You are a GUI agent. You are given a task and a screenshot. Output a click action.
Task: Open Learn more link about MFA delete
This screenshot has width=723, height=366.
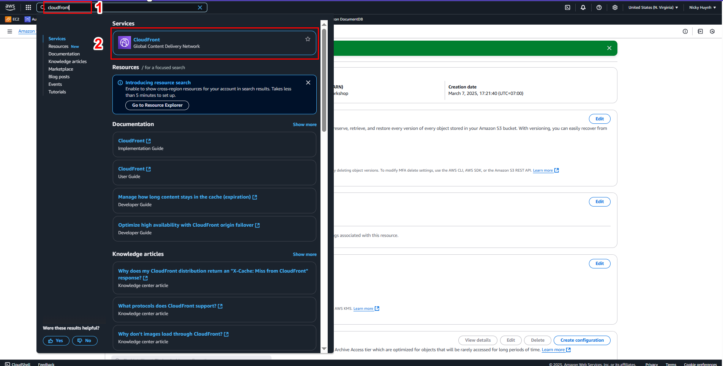546,170
